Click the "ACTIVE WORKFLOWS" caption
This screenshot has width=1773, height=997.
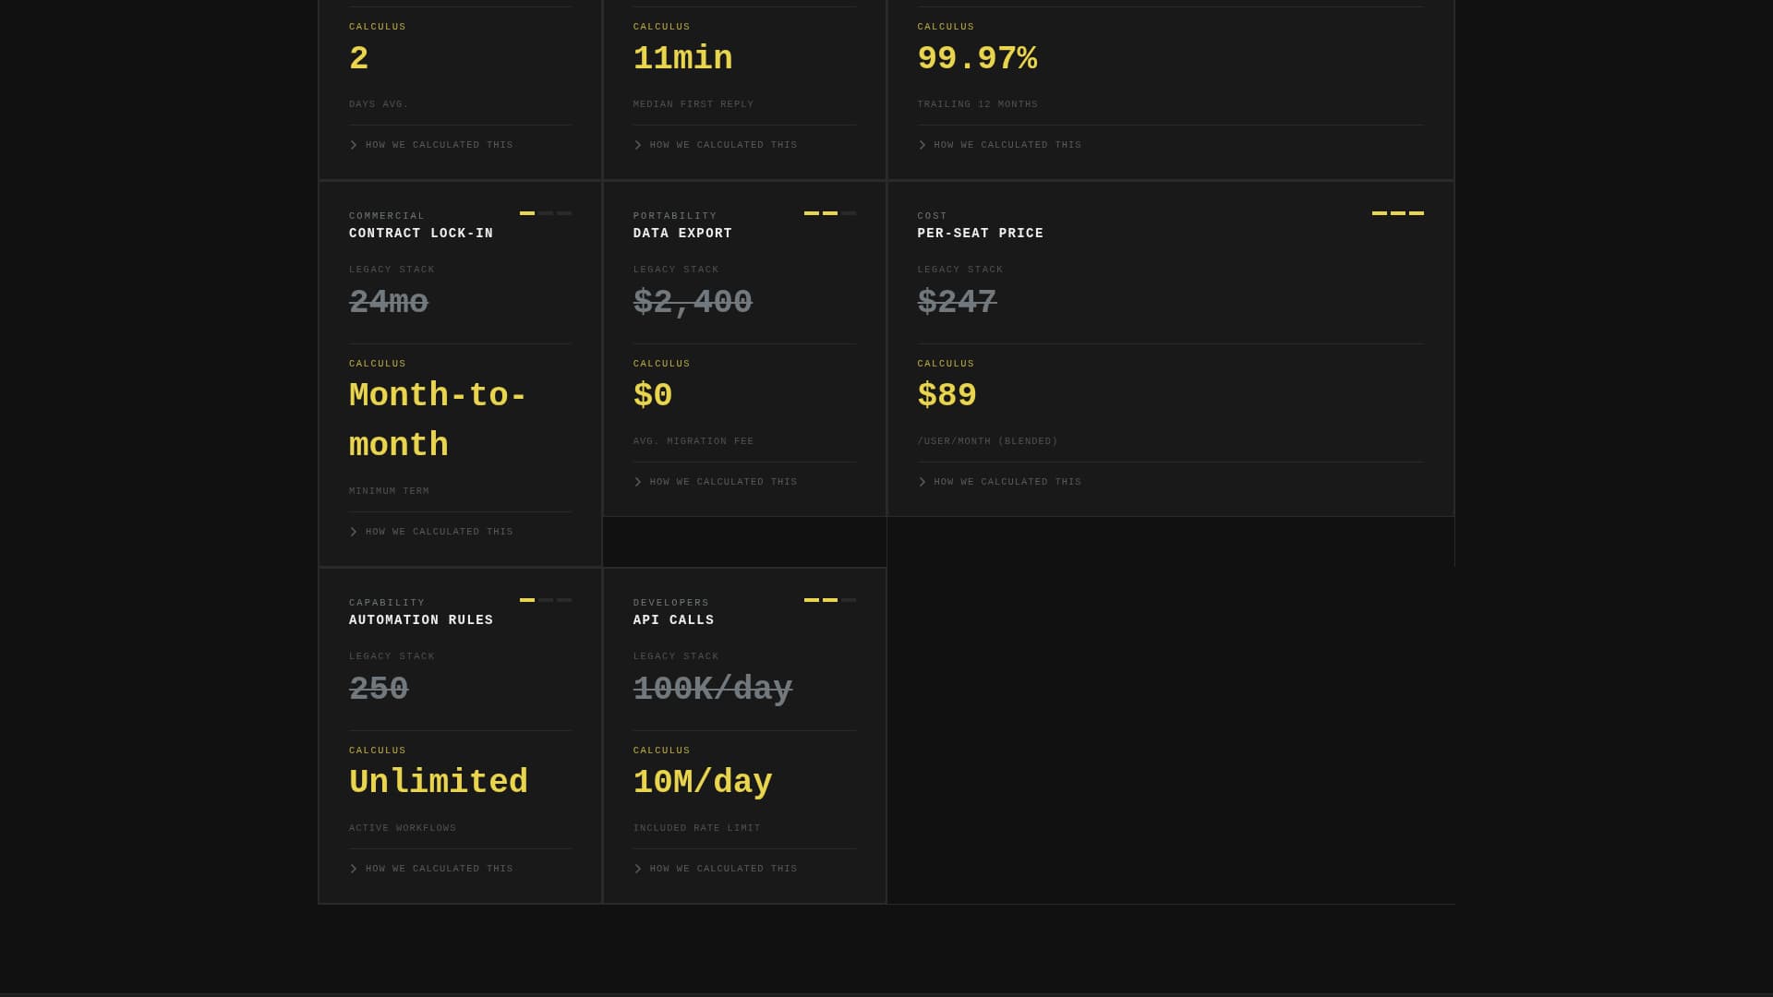403,828
